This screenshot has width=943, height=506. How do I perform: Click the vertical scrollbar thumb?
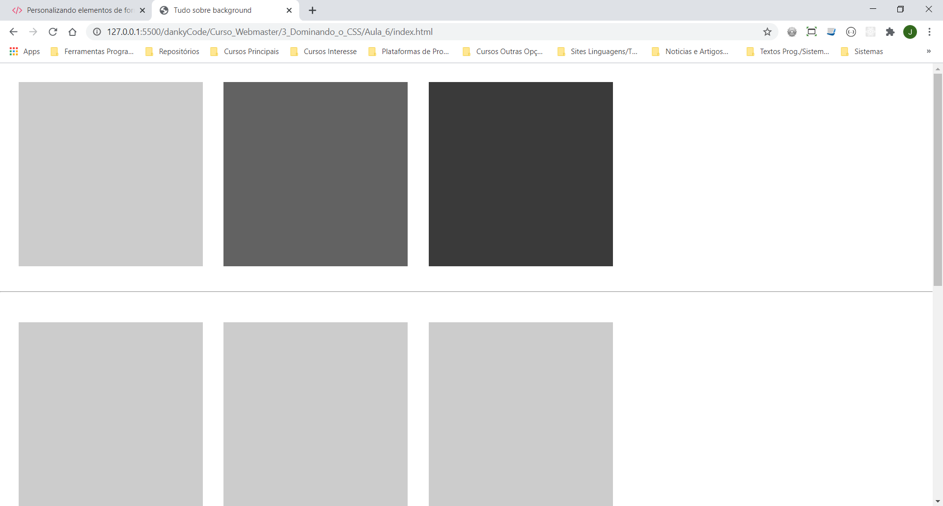click(x=938, y=179)
